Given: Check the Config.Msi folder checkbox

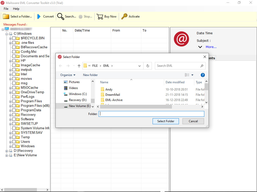Looking at the screenshot, I should [14, 51].
